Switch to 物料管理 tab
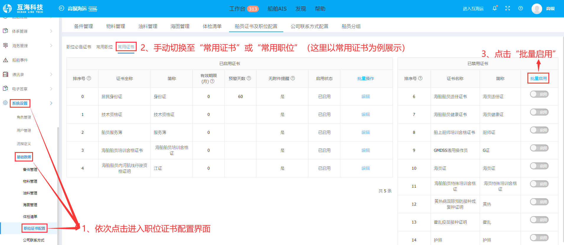 click(x=116, y=26)
